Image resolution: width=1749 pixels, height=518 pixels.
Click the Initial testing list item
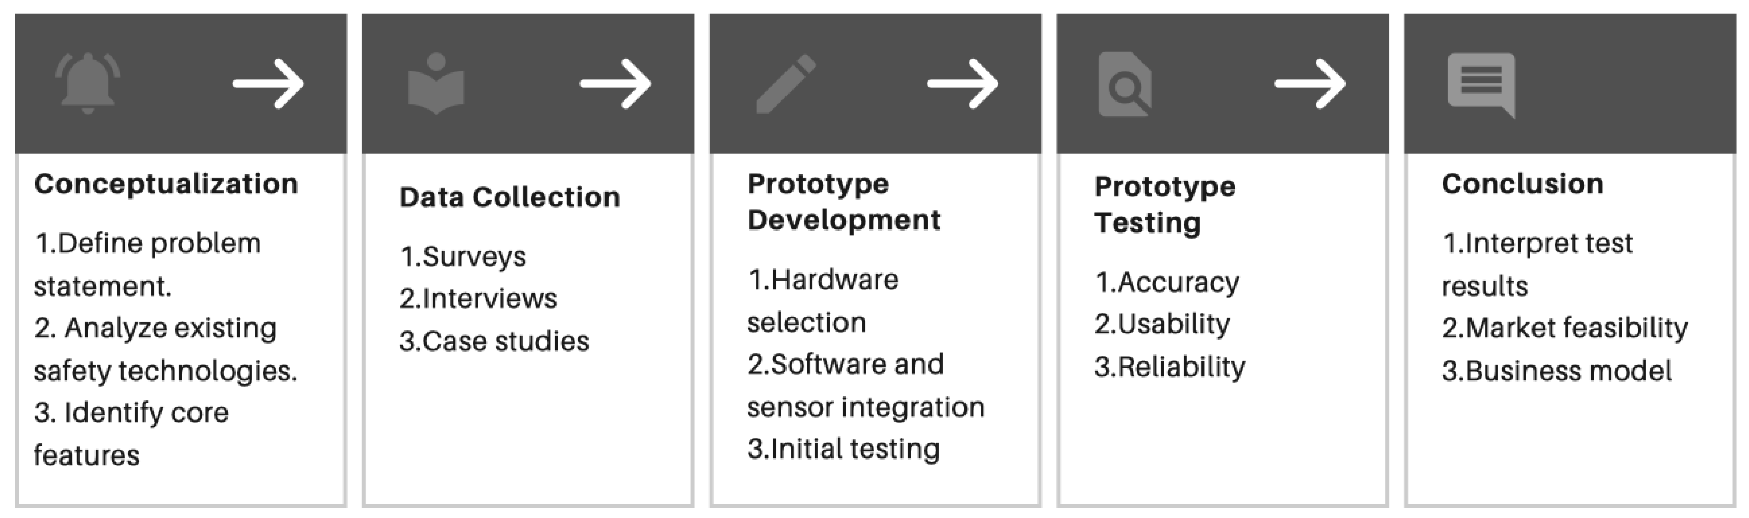click(x=844, y=449)
